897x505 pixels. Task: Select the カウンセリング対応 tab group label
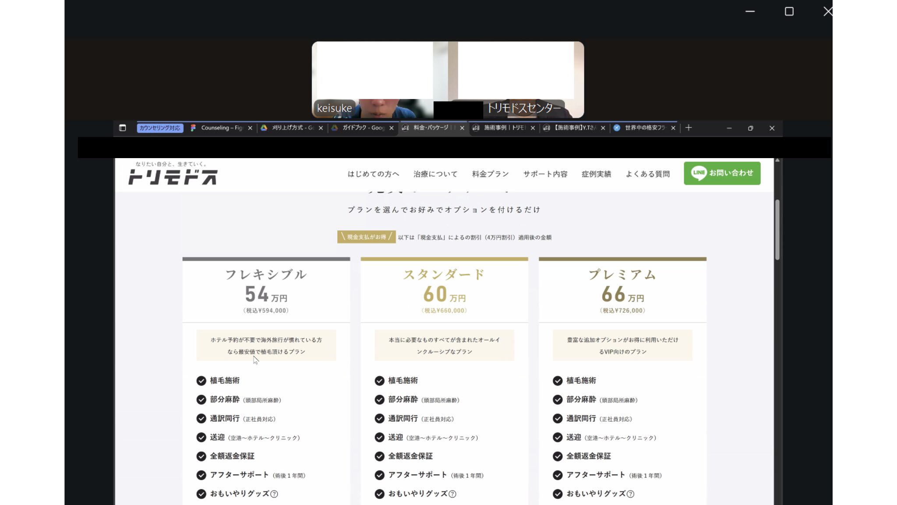click(x=160, y=128)
